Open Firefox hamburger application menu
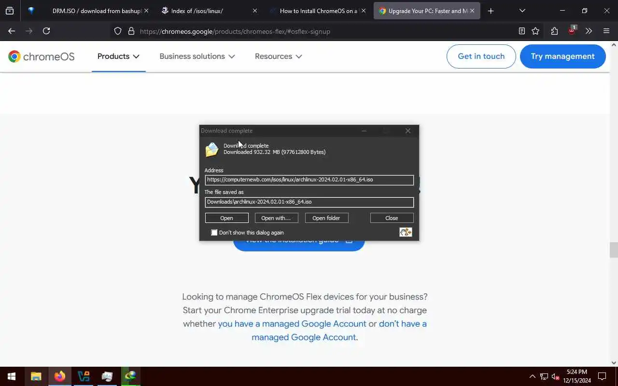This screenshot has width=618, height=386. 606,31
